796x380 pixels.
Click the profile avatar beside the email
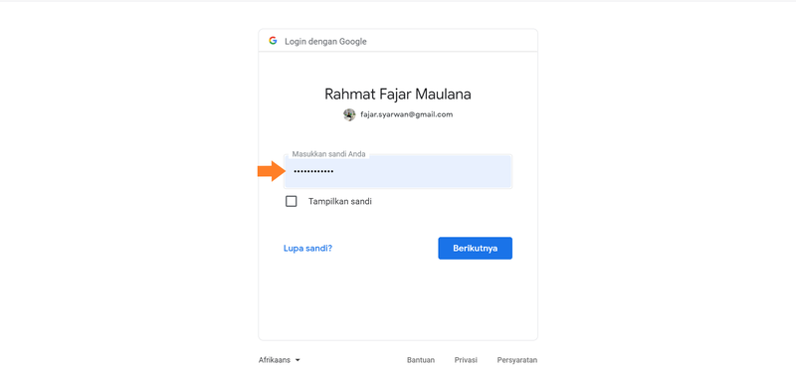click(349, 114)
